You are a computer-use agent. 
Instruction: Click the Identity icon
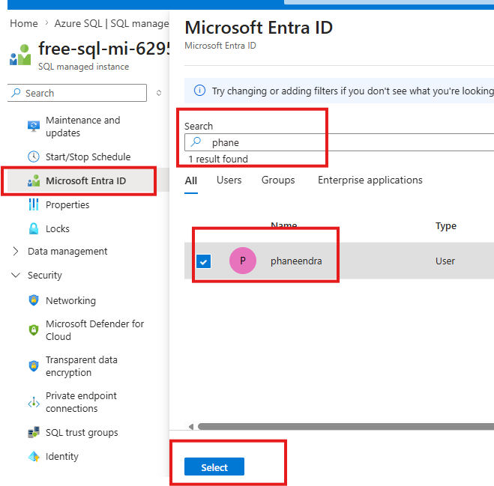tap(34, 456)
